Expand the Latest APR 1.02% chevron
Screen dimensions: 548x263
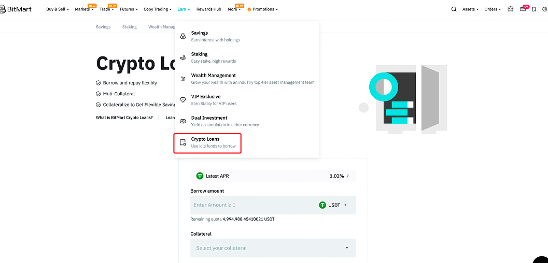point(347,176)
